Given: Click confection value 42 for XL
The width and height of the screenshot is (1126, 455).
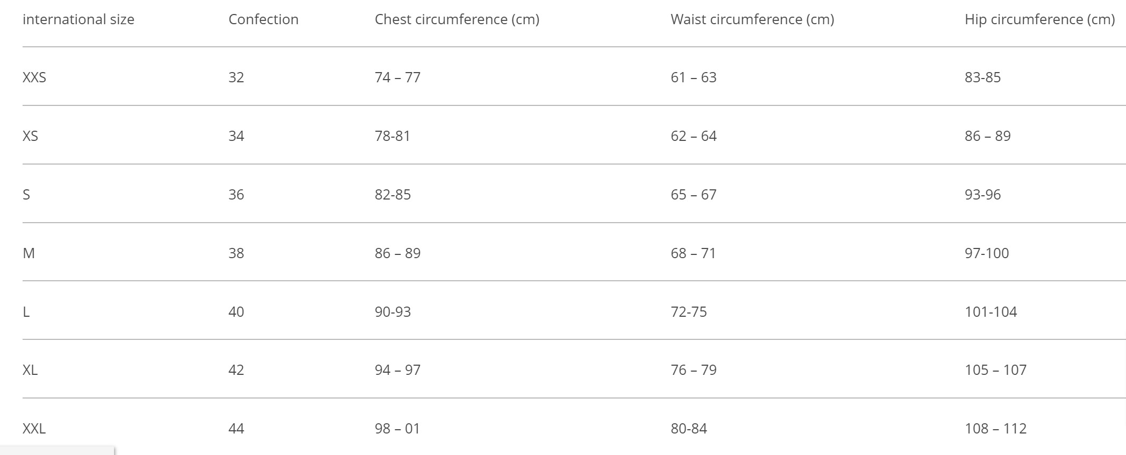Looking at the screenshot, I should pos(236,370).
